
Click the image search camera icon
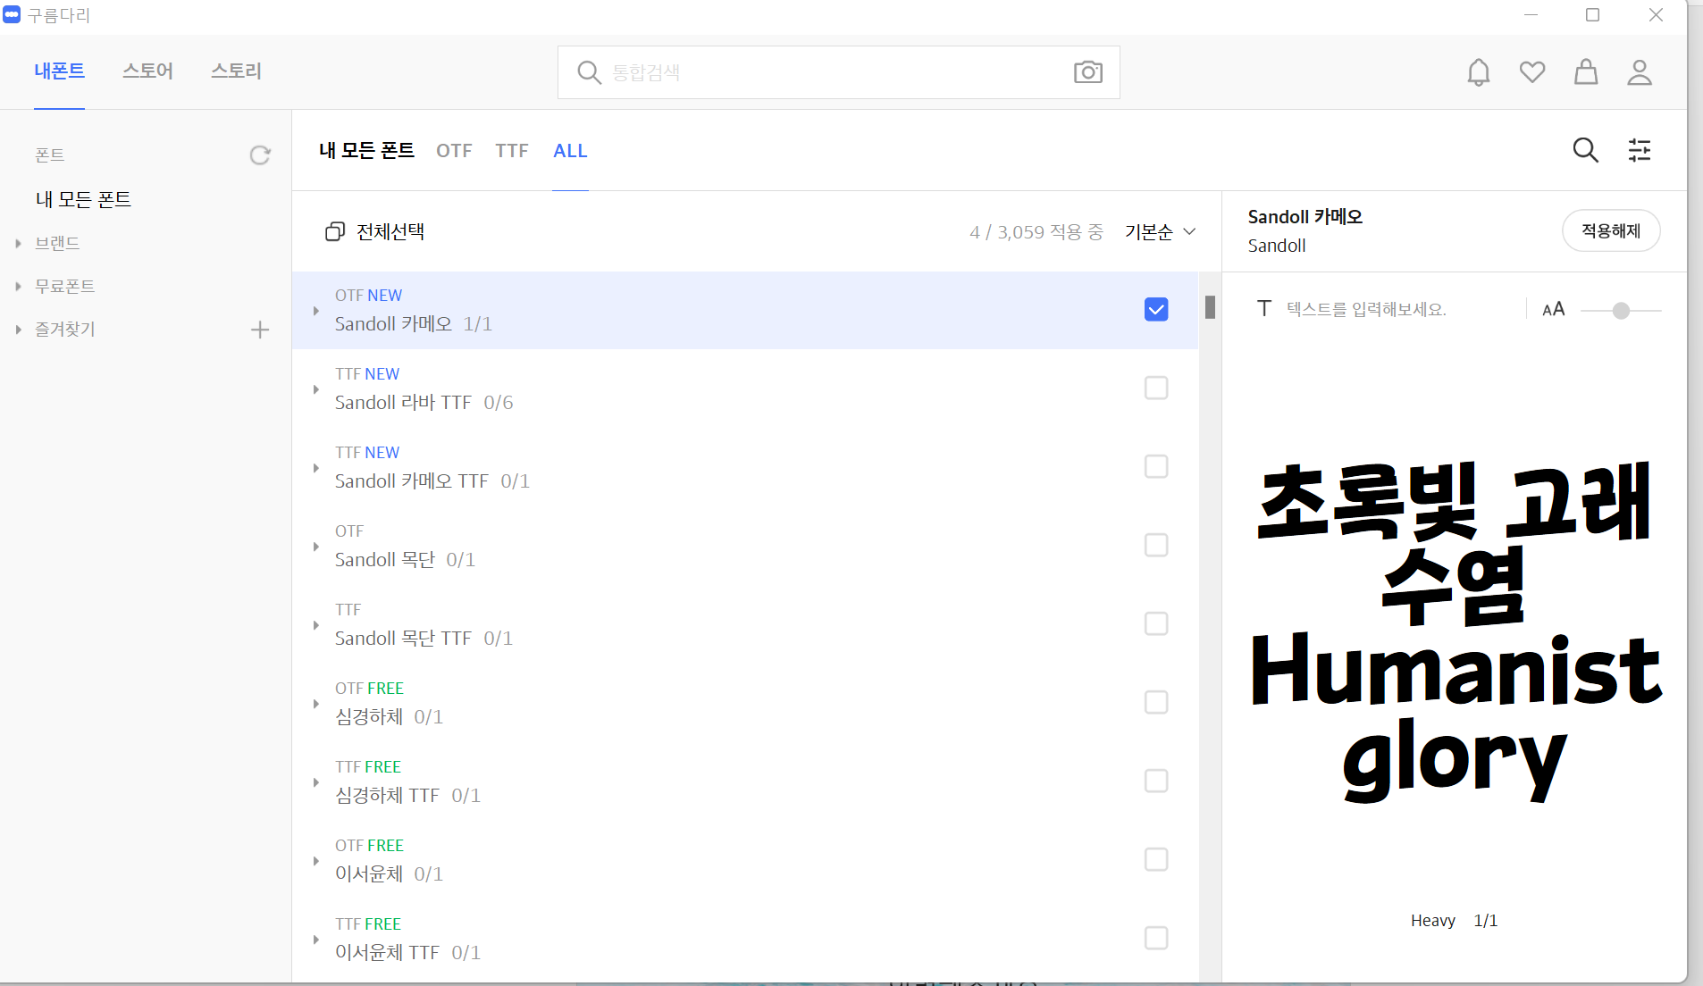coord(1087,72)
